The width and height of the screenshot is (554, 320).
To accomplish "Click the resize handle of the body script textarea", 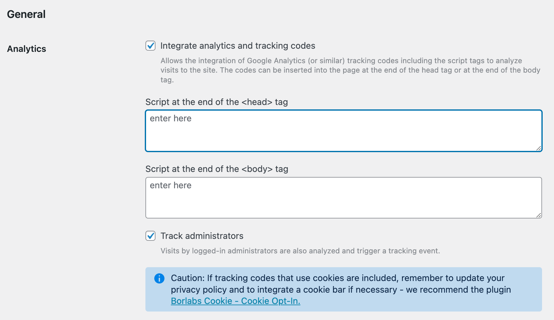I will (x=539, y=215).
